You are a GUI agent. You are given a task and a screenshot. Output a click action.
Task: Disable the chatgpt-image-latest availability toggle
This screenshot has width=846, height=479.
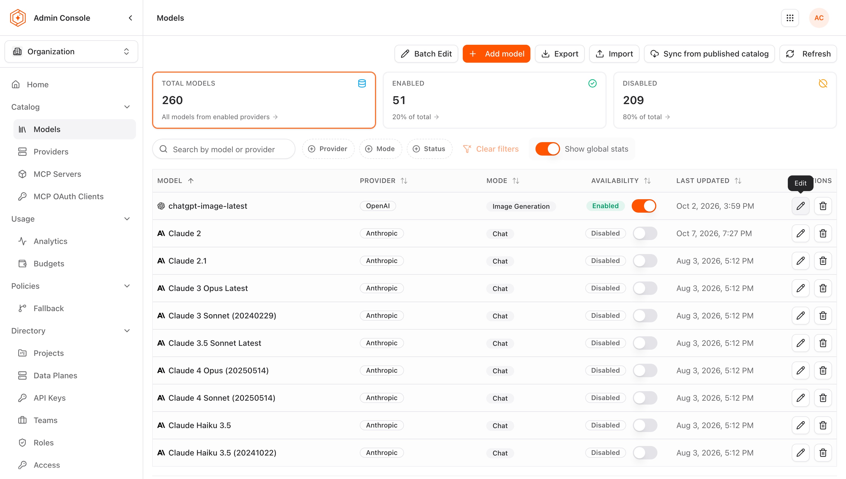click(644, 206)
